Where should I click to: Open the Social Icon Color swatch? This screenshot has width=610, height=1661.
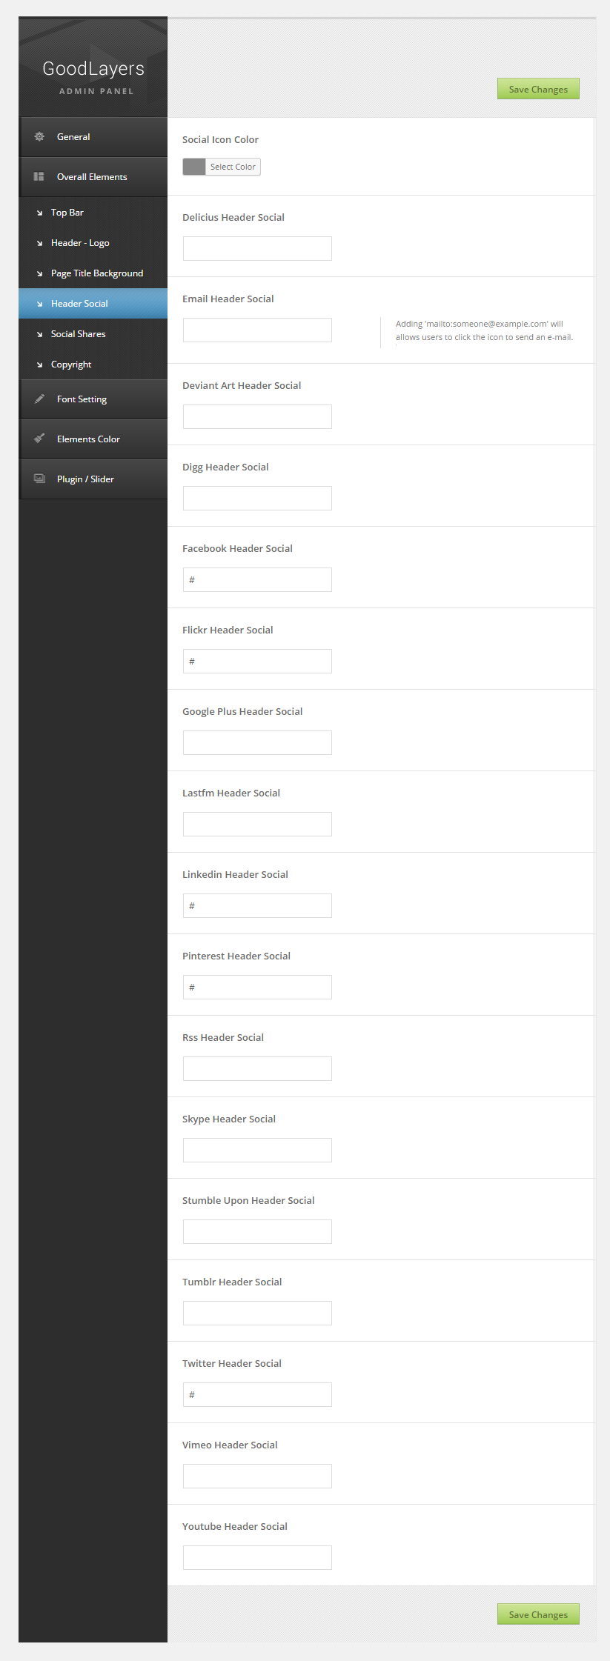(x=194, y=167)
